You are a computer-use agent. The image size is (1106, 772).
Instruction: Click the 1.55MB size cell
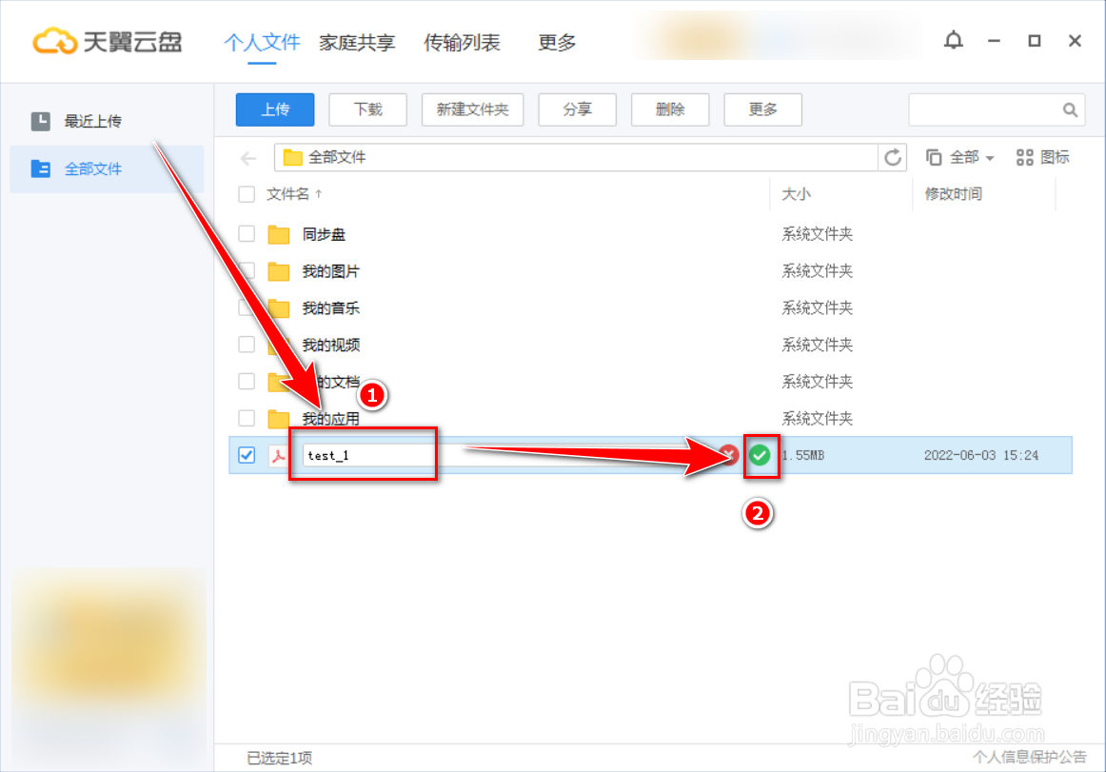(803, 455)
